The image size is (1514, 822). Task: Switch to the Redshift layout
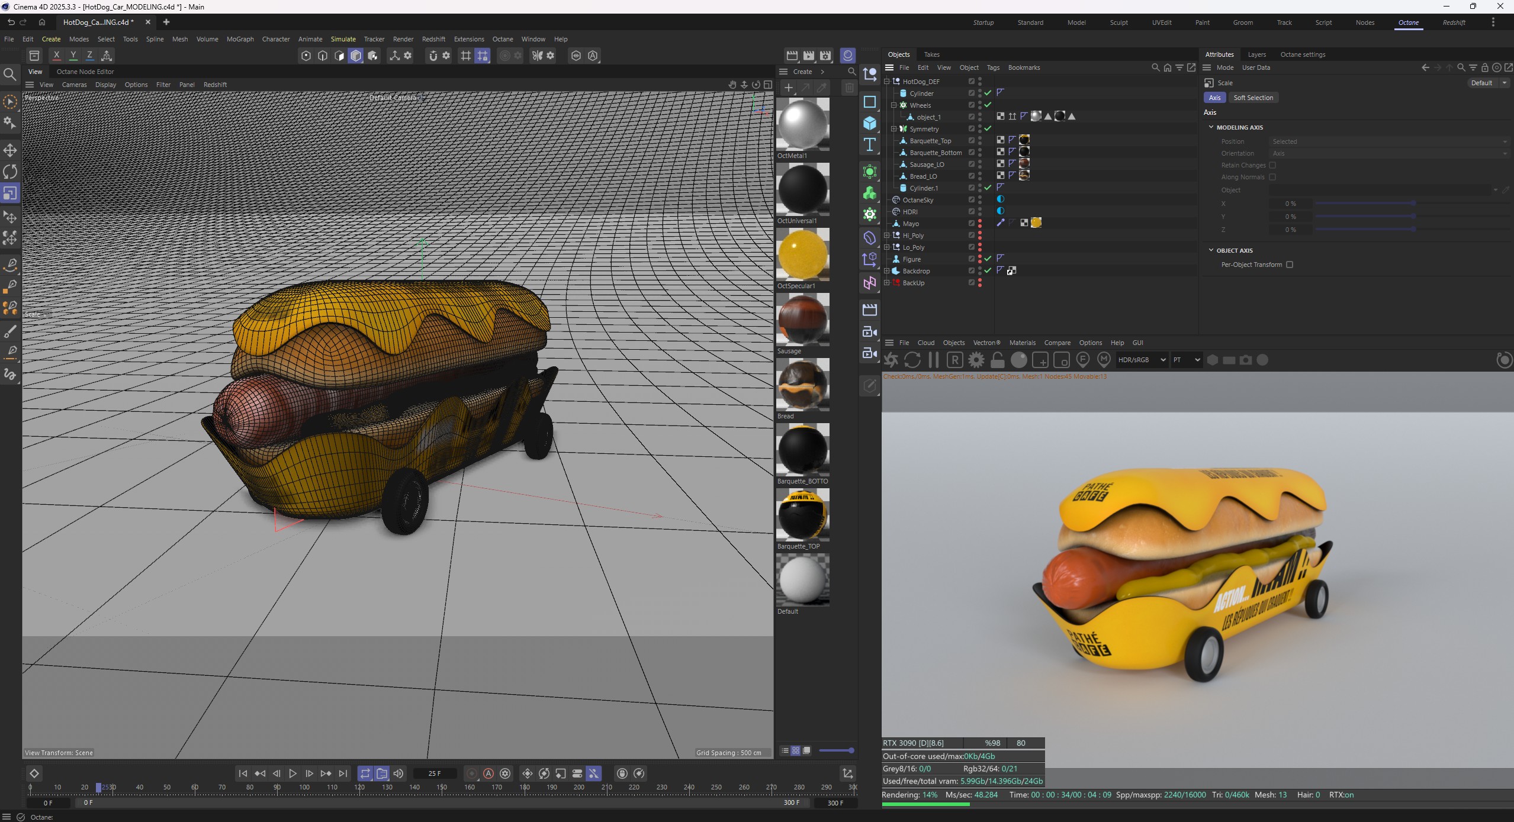coord(1454,22)
